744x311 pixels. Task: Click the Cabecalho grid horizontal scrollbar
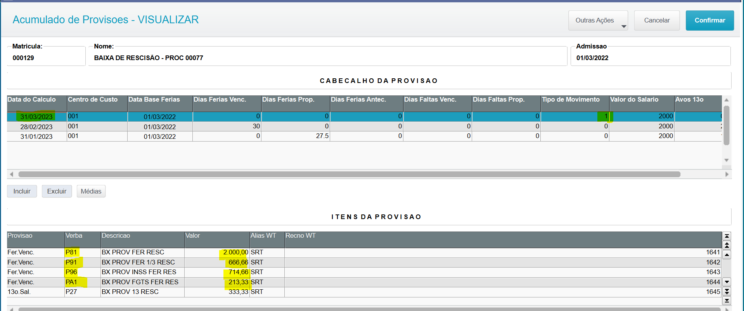point(349,175)
